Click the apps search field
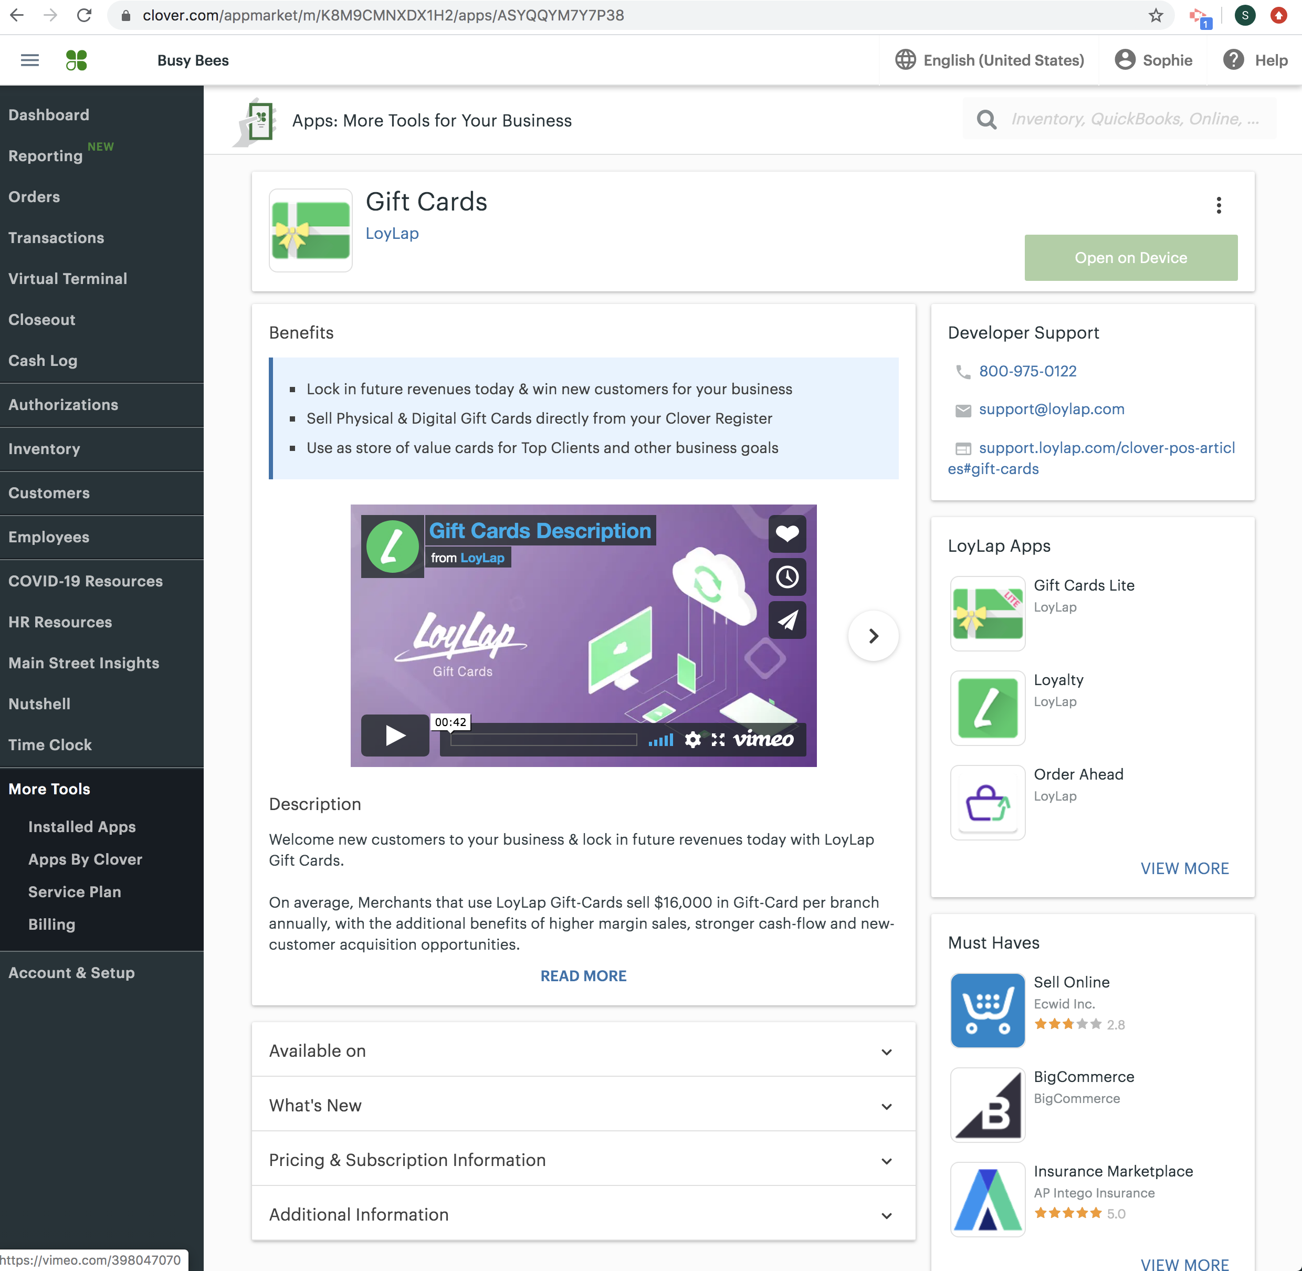Image resolution: width=1302 pixels, height=1271 pixels. coord(1135,120)
